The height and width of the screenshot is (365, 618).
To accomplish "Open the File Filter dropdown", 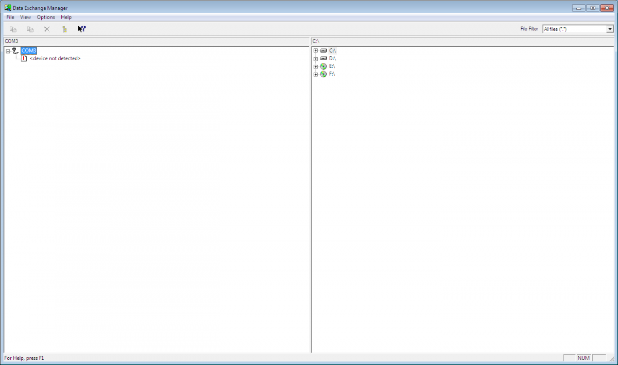I will coord(610,29).
